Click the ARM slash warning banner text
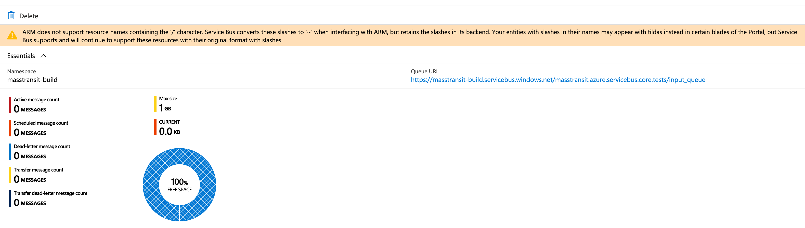The height and width of the screenshot is (228, 805). click(409, 36)
